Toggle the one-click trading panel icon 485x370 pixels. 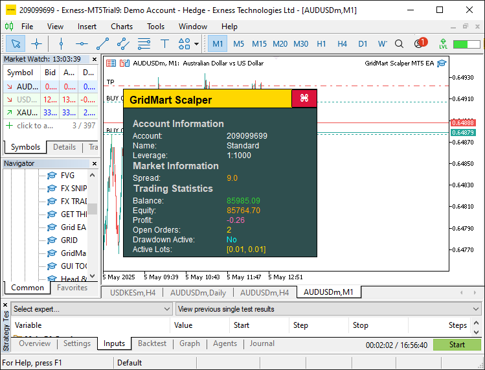coord(111,64)
